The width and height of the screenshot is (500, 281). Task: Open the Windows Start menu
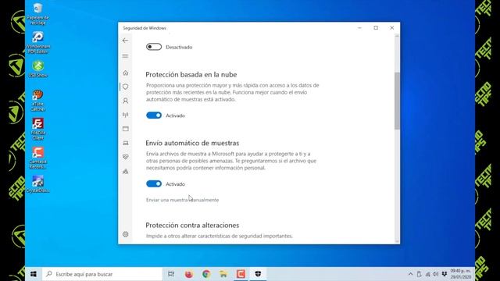pyautogui.click(x=34, y=274)
